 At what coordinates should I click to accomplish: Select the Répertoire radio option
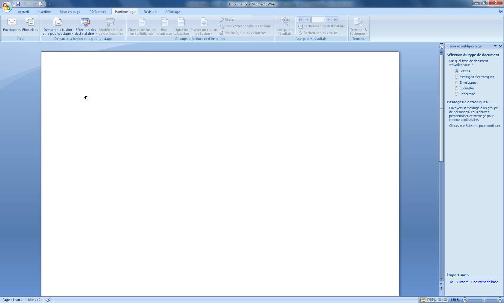click(457, 94)
